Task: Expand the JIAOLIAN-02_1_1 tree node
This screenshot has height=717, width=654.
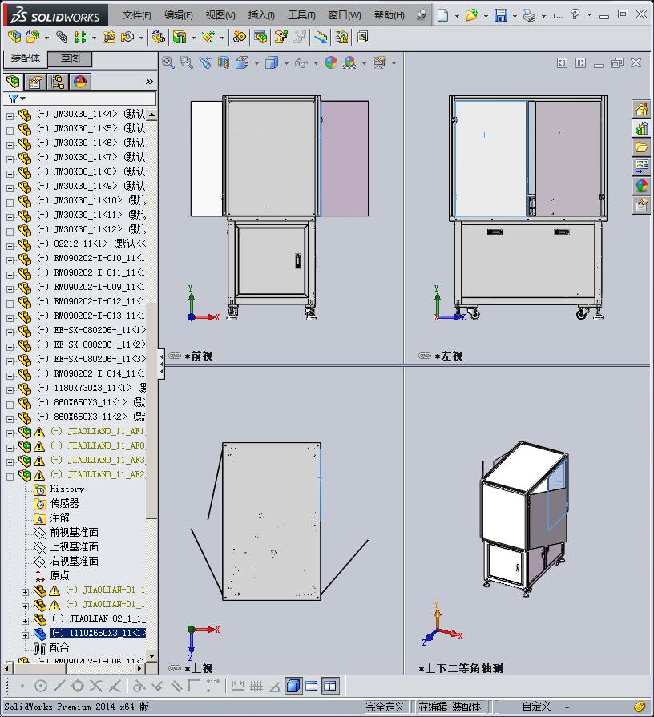Action: (x=25, y=621)
